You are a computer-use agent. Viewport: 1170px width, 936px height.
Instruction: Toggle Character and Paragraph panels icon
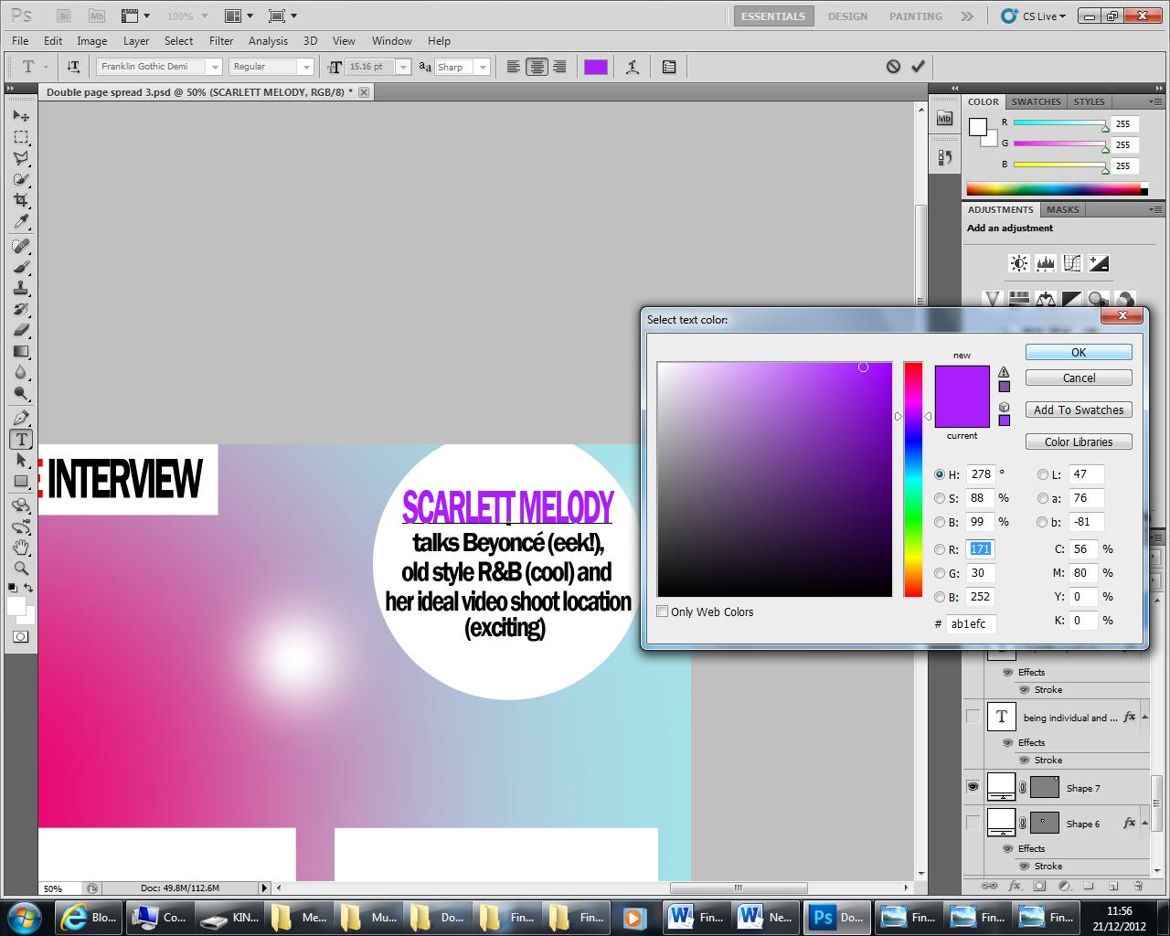669,67
